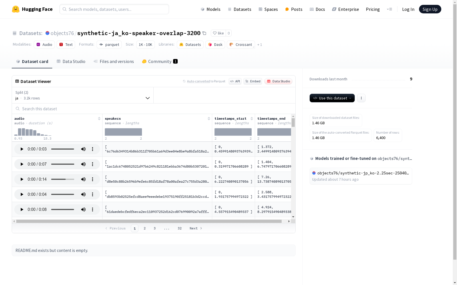
Task: Play the 0:14 audio row
Action: coord(22,179)
